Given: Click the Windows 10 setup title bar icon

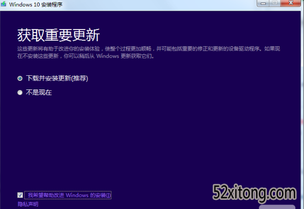Looking at the screenshot, I should tap(3, 4).
